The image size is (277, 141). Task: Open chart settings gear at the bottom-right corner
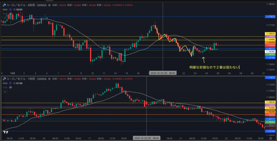(271, 138)
